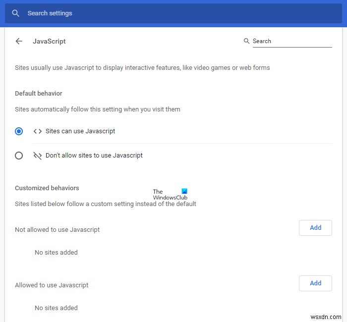Viewport: 347px width, 322px height.
Task: Click Sites listed below follow a custom setting text
Action: [105, 204]
